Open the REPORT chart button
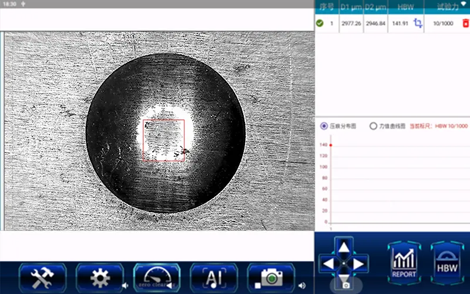This screenshot has height=294, width=470. tap(403, 262)
